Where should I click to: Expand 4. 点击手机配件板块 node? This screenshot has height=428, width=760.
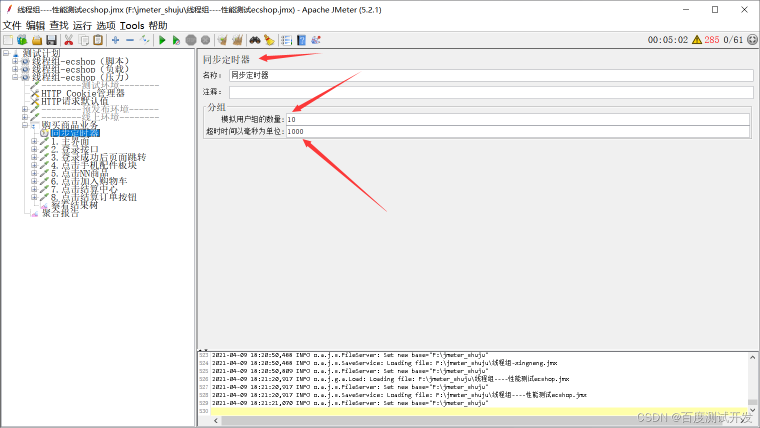tap(34, 165)
